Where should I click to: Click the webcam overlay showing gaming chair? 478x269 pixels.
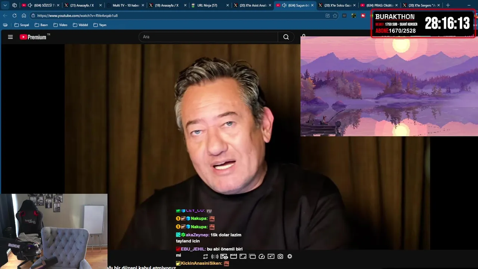tap(54, 231)
